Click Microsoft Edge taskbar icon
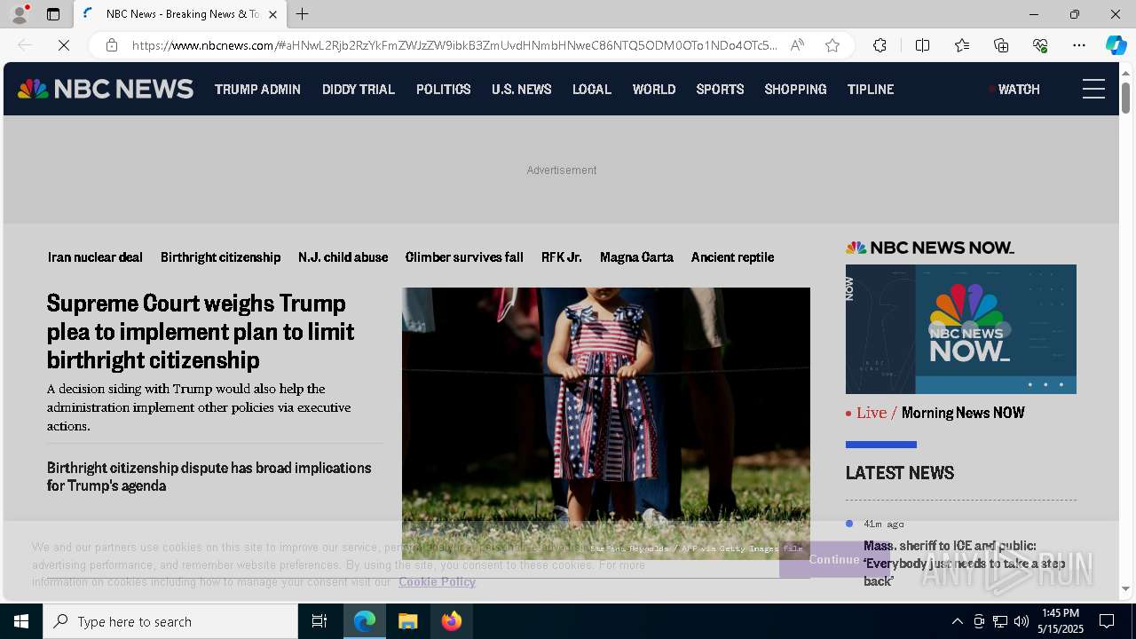 coord(365,621)
